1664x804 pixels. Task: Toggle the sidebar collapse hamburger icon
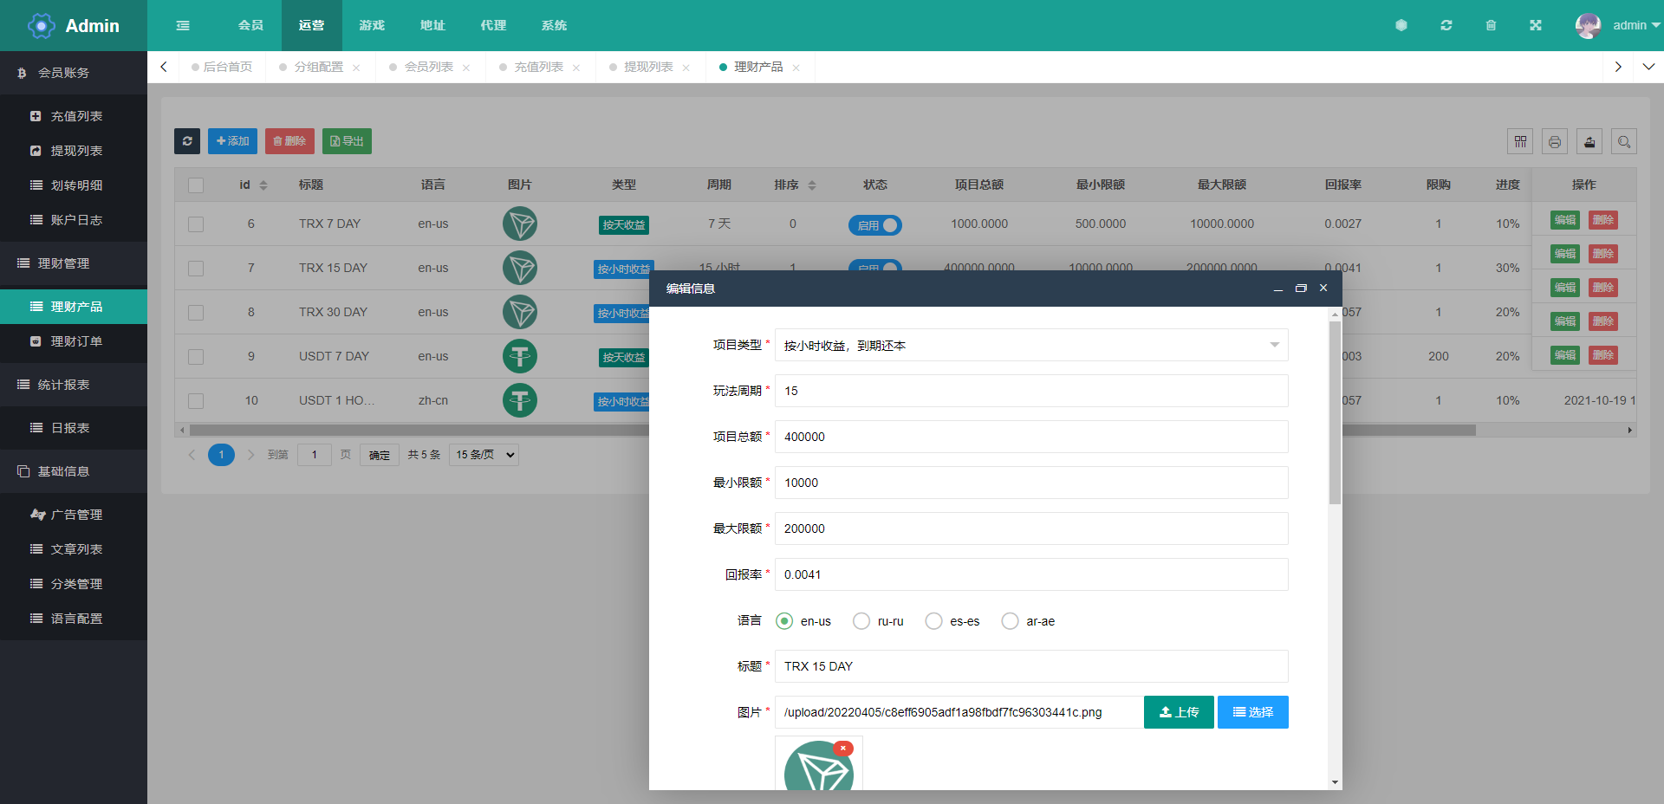tap(183, 25)
